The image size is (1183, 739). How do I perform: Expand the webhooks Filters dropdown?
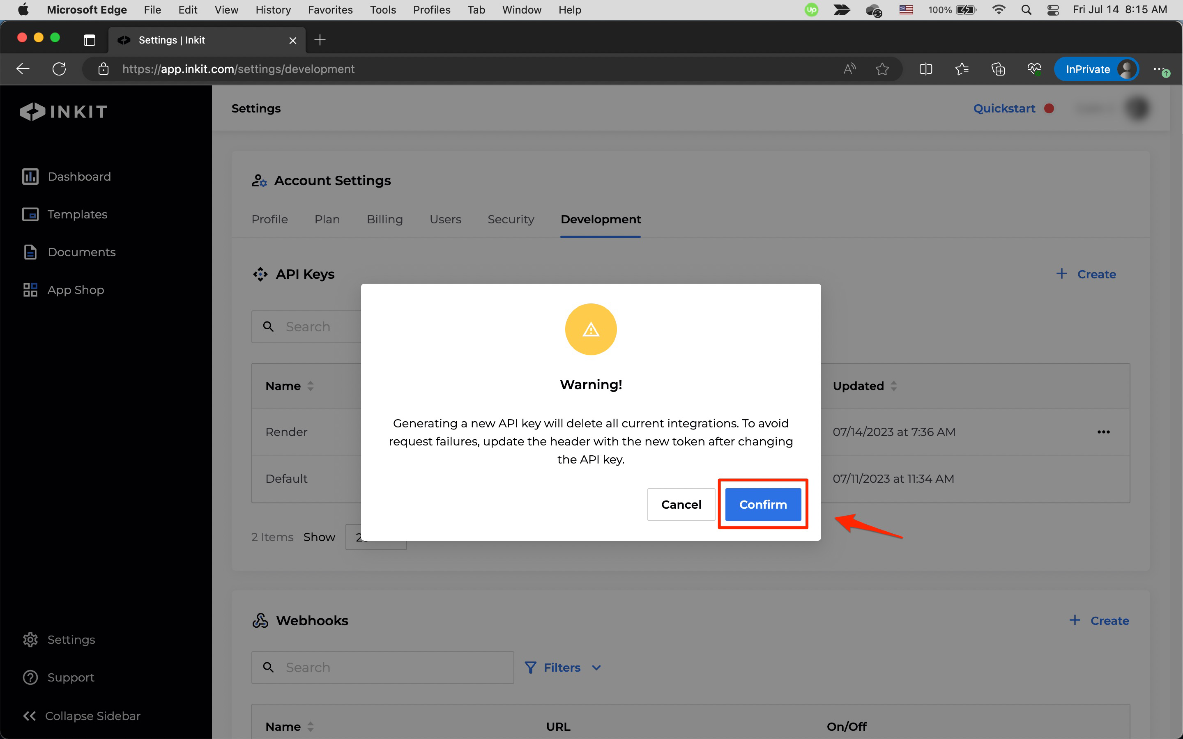563,667
